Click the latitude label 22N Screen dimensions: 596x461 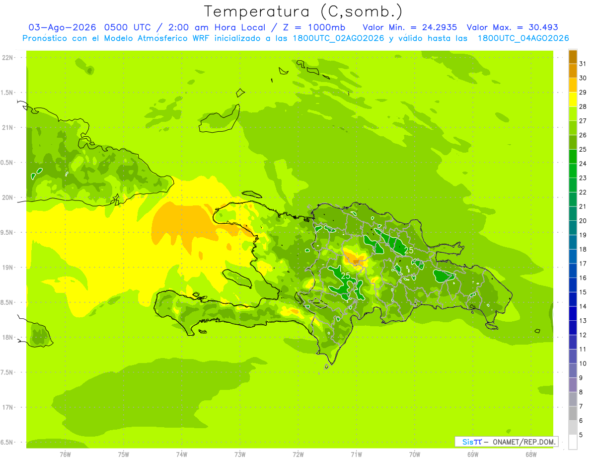[x=7, y=58]
